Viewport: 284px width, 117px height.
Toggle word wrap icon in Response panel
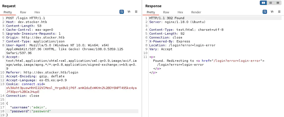(265, 12)
